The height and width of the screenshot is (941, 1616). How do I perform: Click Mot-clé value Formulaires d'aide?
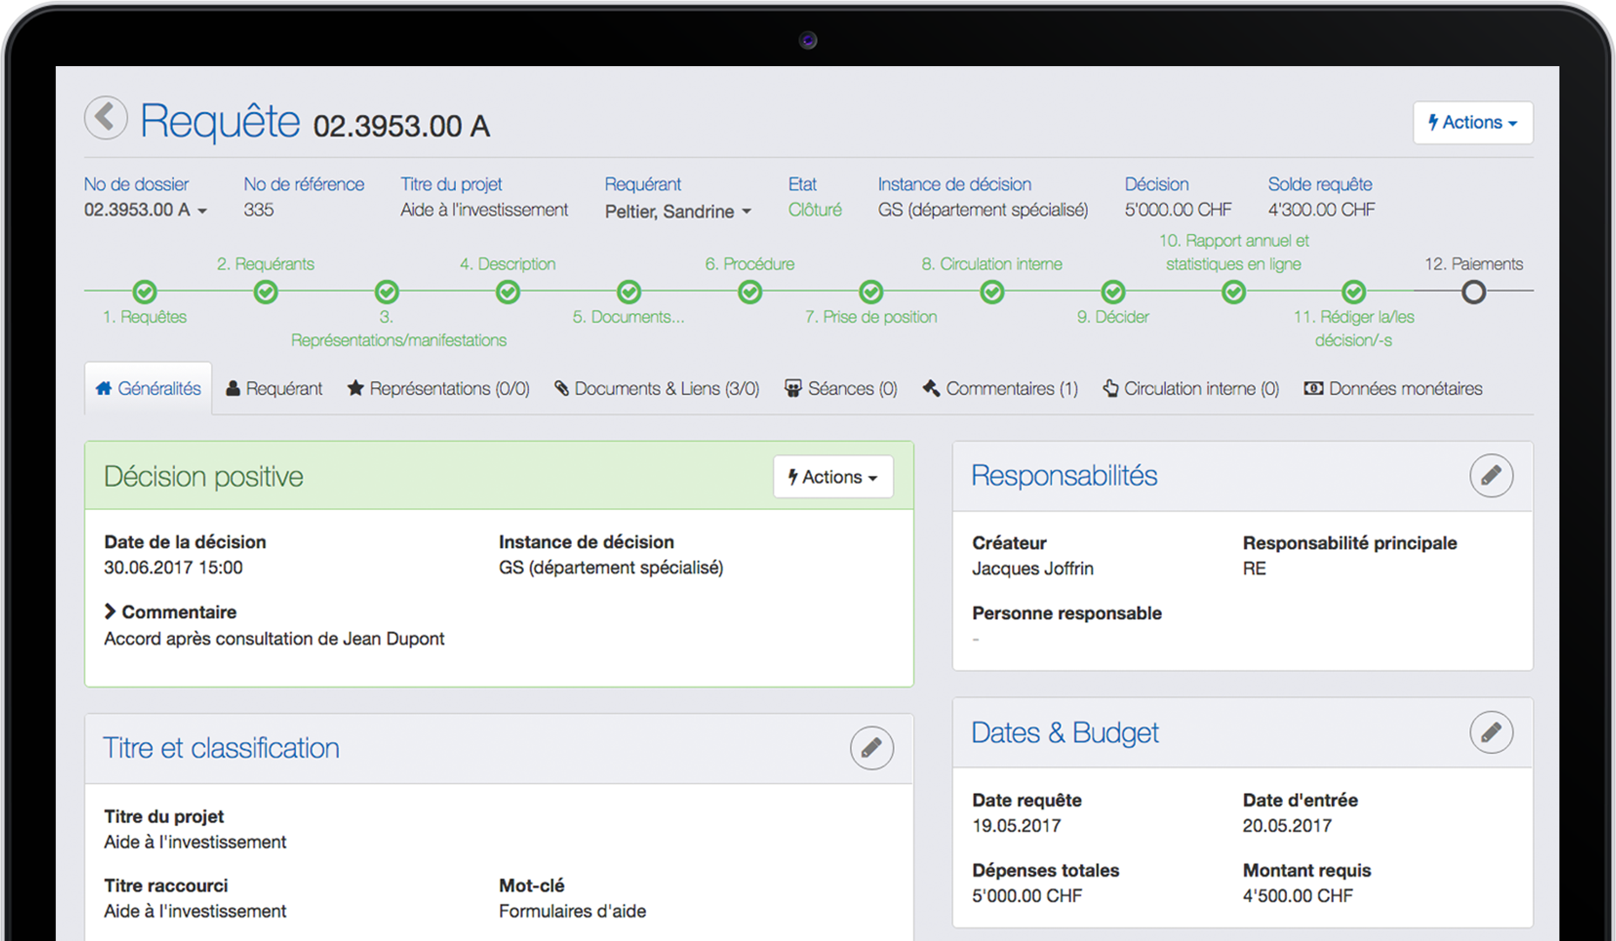572,911
